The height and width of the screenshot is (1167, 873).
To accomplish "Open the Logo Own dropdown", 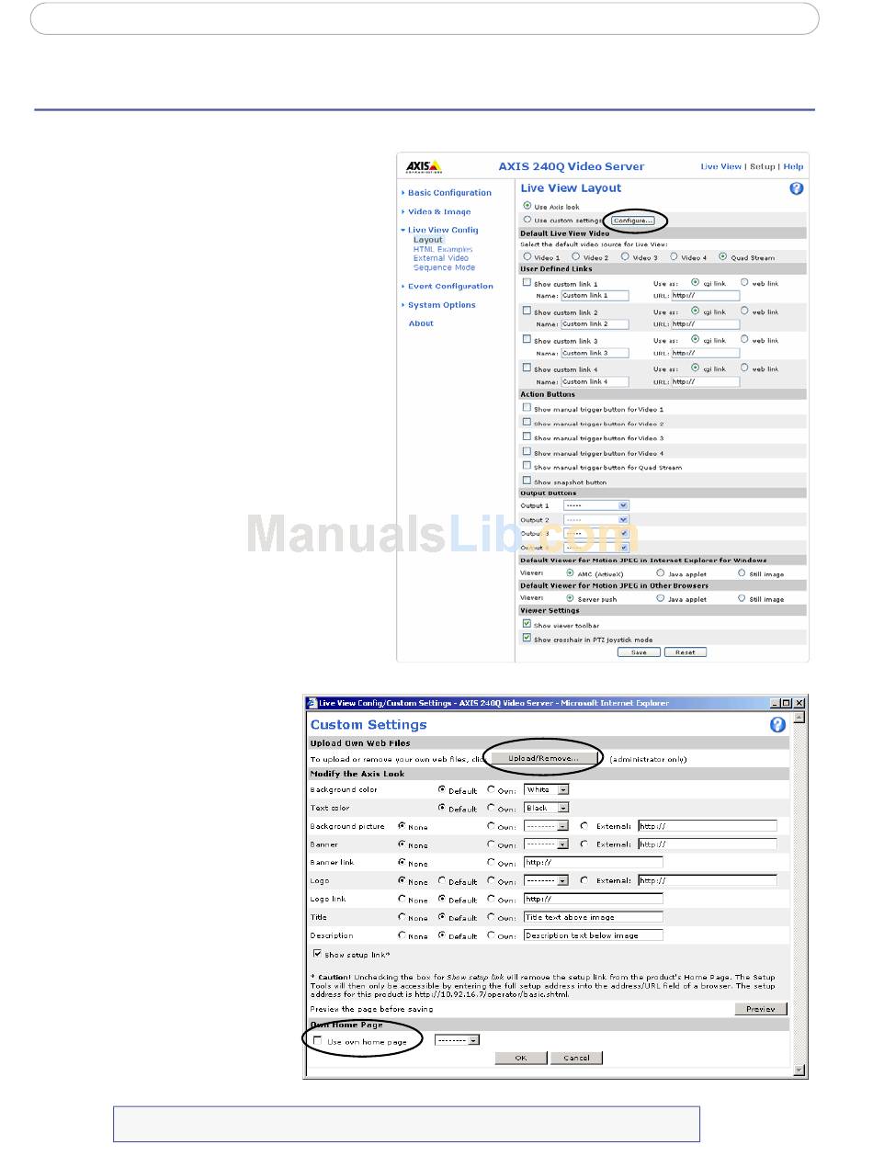I will 547,880.
